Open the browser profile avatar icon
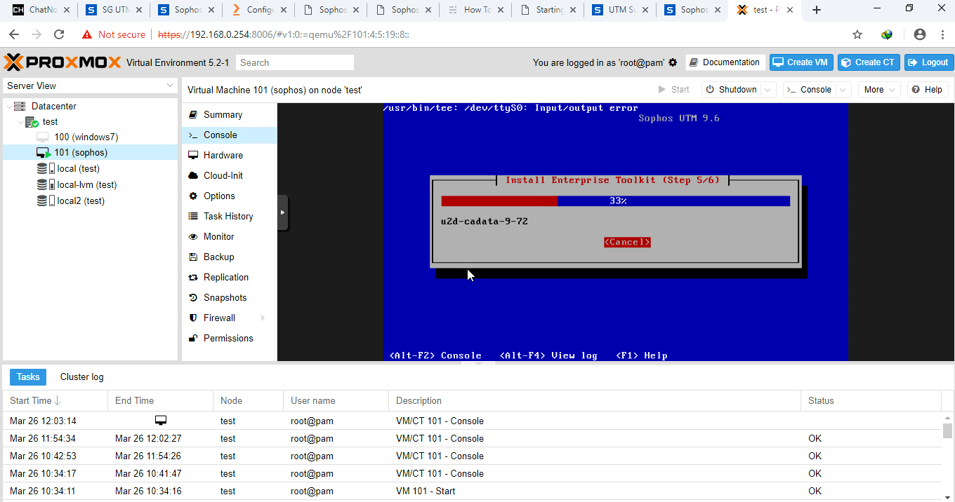The height and width of the screenshot is (502, 955). tap(920, 34)
